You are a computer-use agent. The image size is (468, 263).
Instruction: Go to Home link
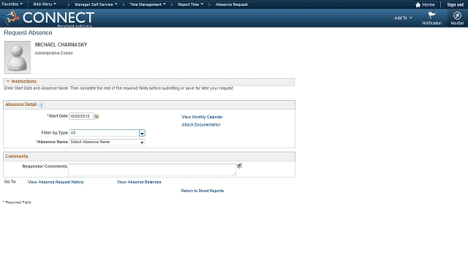pos(425,5)
